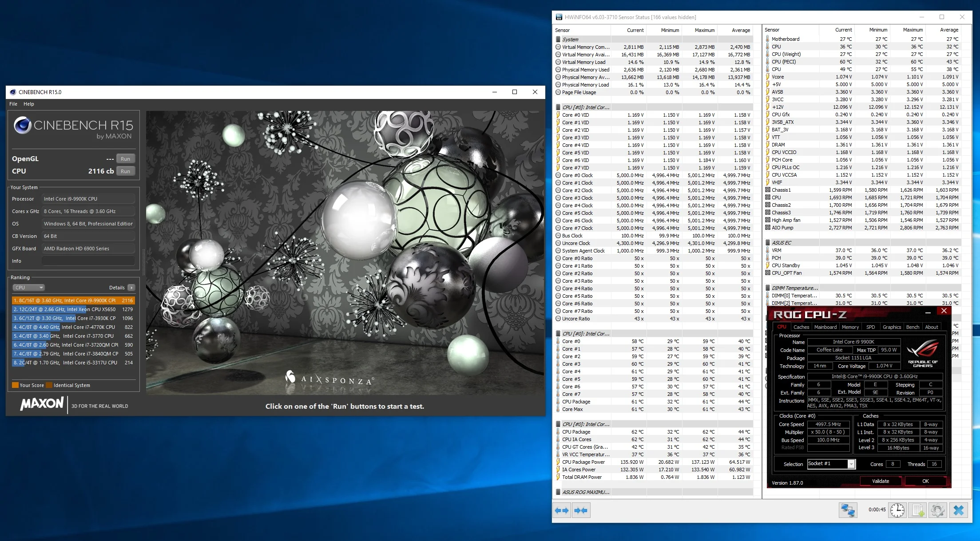980x541 pixels.
Task: Open HWiNFO remote network monitoring icon
Action: (x=848, y=510)
